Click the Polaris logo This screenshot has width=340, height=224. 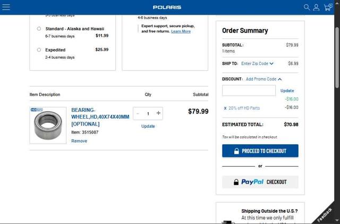click(x=167, y=7)
